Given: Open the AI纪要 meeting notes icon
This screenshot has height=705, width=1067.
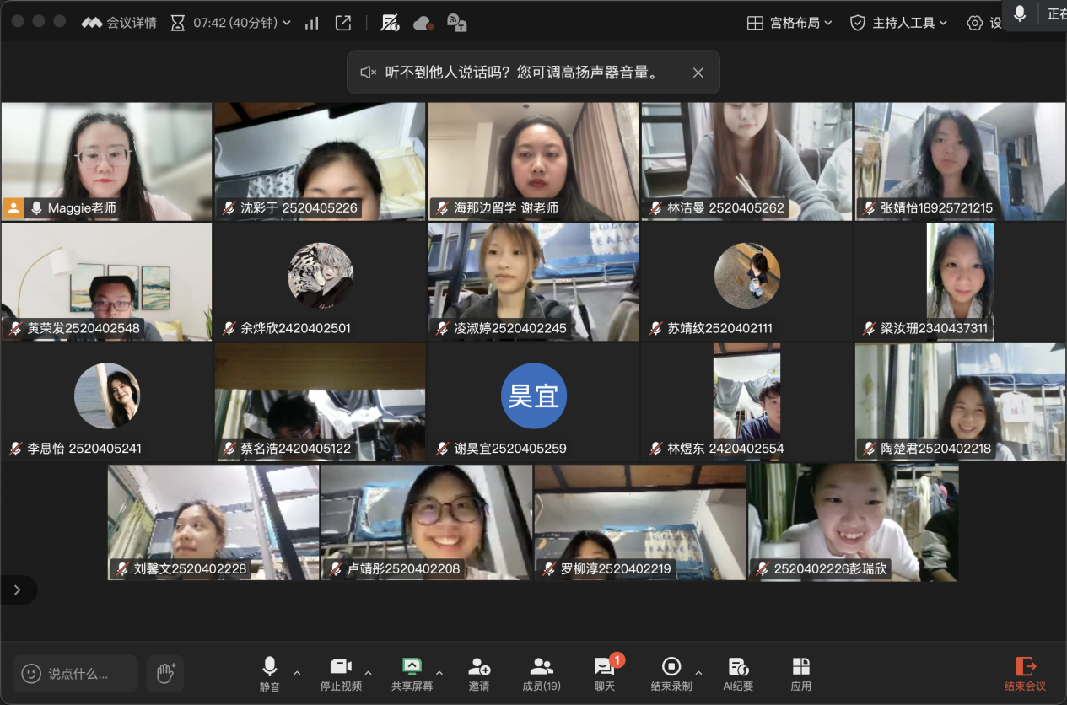Looking at the screenshot, I should tap(738, 674).
